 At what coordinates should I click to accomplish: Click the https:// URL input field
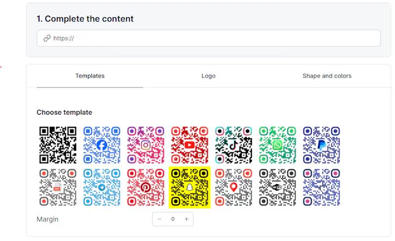click(208, 38)
